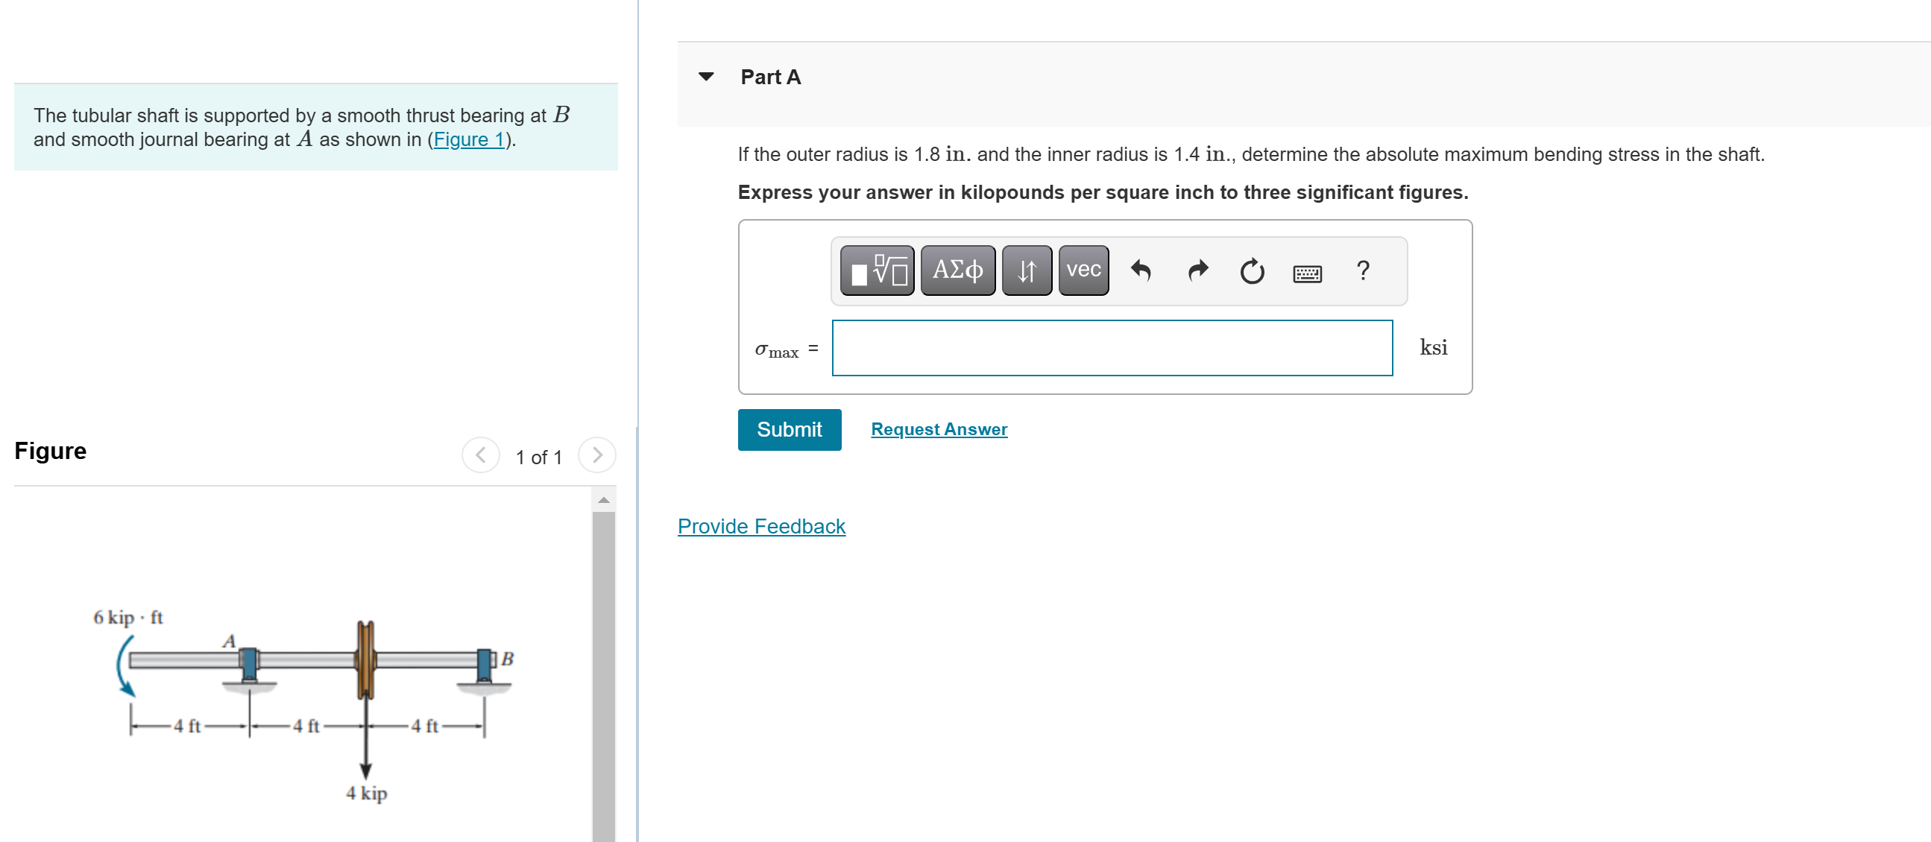Image resolution: width=1931 pixels, height=842 pixels.
Task: Open the math templates fraction/root tool
Action: pos(876,270)
